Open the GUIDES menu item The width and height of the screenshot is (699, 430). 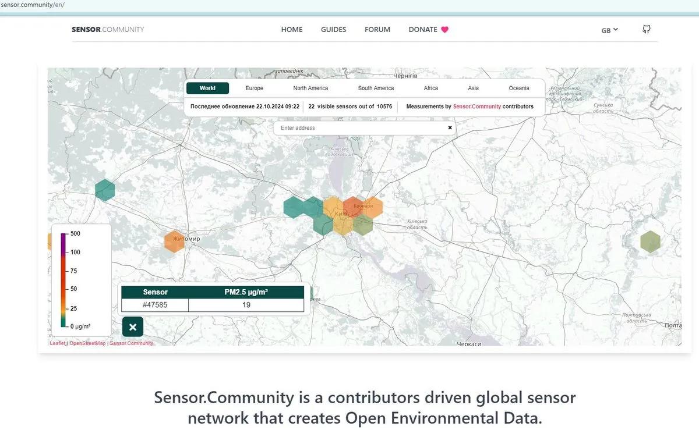(x=333, y=30)
